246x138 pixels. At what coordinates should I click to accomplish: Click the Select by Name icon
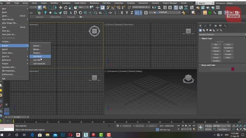(45, 8)
